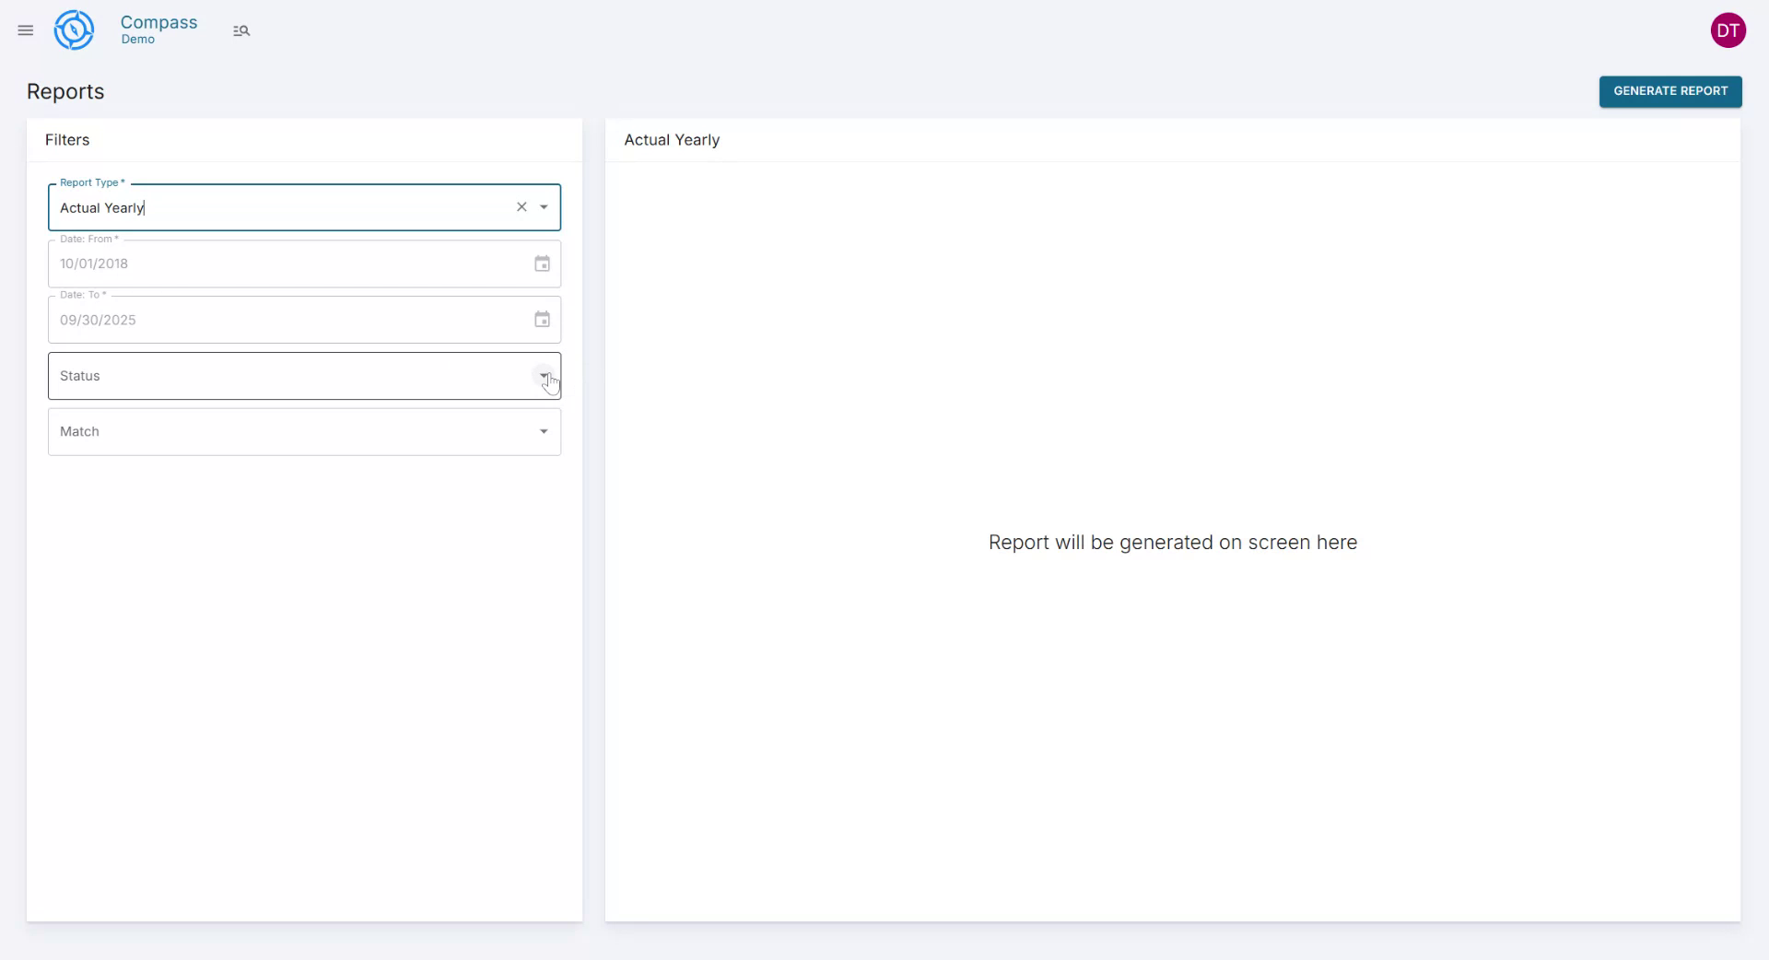The width and height of the screenshot is (1769, 960).
Task: Click the Generate Report button
Action: [1670, 91]
